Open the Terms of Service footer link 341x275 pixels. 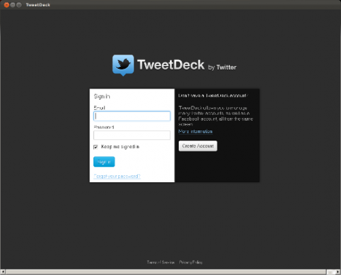(x=161, y=262)
